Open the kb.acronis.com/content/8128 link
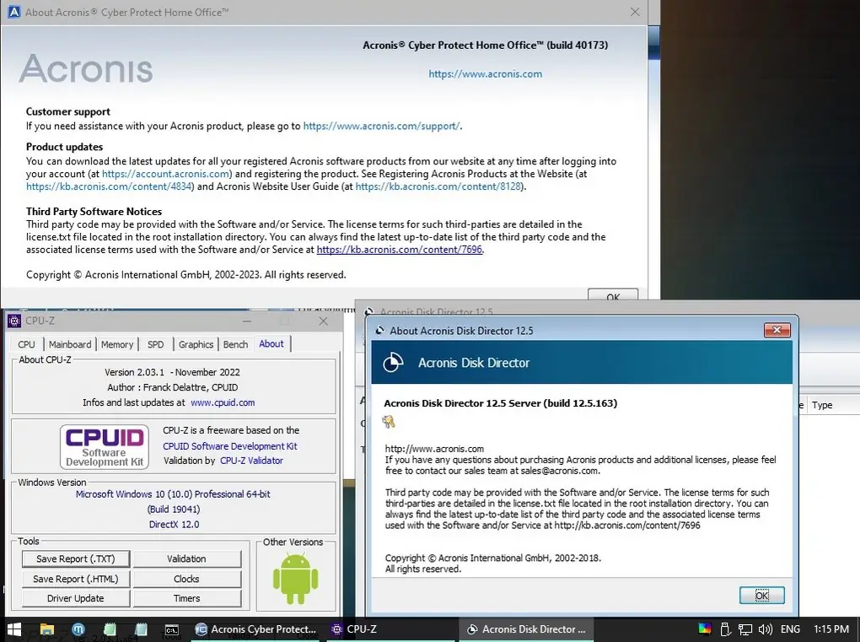Image resolution: width=860 pixels, height=642 pixels. (x=438, y=186)
